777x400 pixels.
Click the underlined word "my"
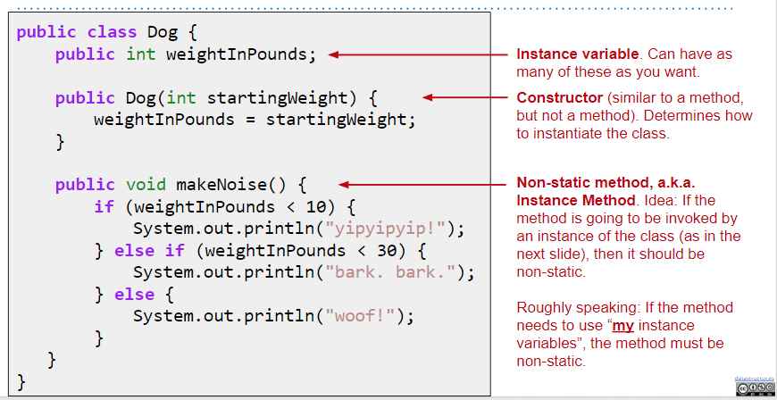coord(622,326)
